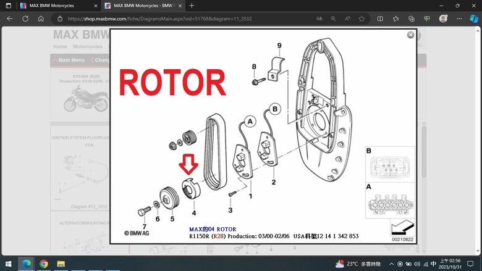Click page vertical scrollbar

coord(478,141)
